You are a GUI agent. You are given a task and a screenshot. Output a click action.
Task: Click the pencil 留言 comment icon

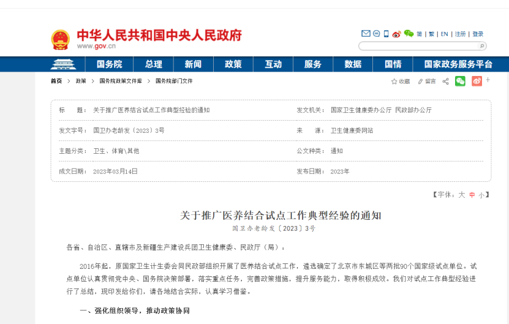[427, 81]
